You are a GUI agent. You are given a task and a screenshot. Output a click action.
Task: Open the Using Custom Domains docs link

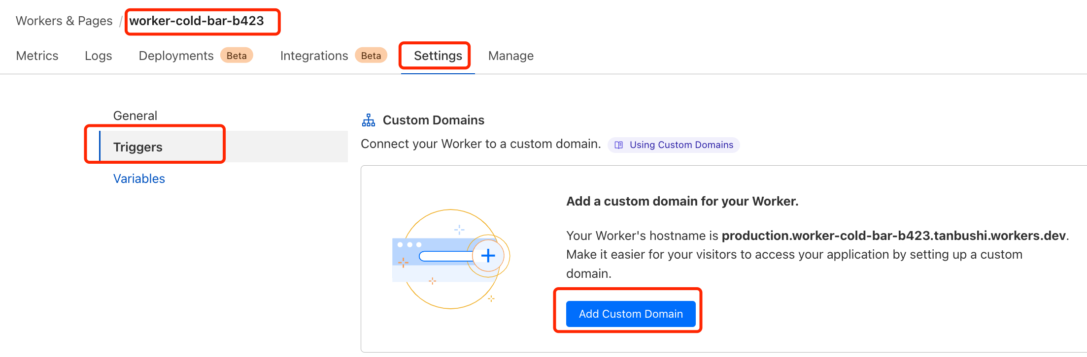674,145
